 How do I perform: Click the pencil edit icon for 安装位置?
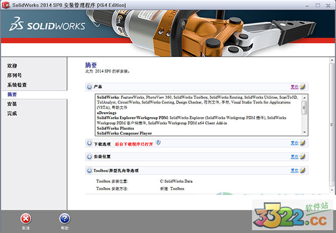pyautogui.click(x=302, y=156)
